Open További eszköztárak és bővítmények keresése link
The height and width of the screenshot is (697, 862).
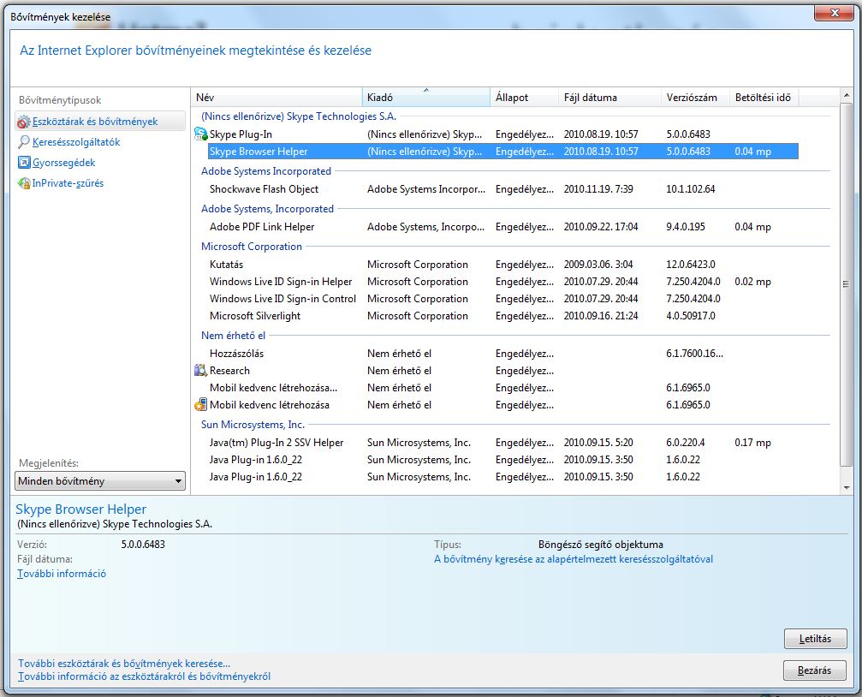[x=124, y=664]
